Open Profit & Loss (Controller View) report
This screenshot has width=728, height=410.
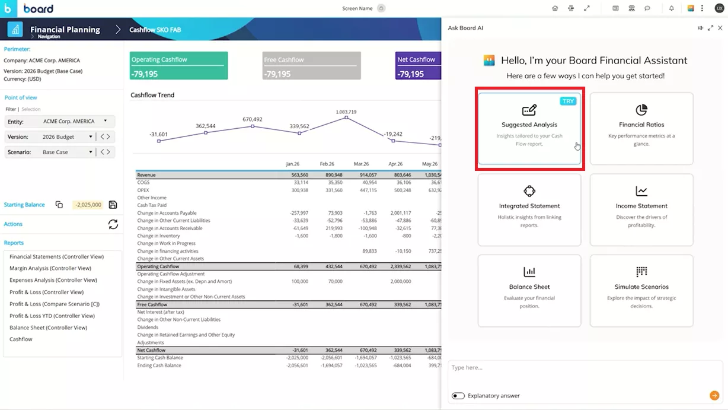click(47, 292)
